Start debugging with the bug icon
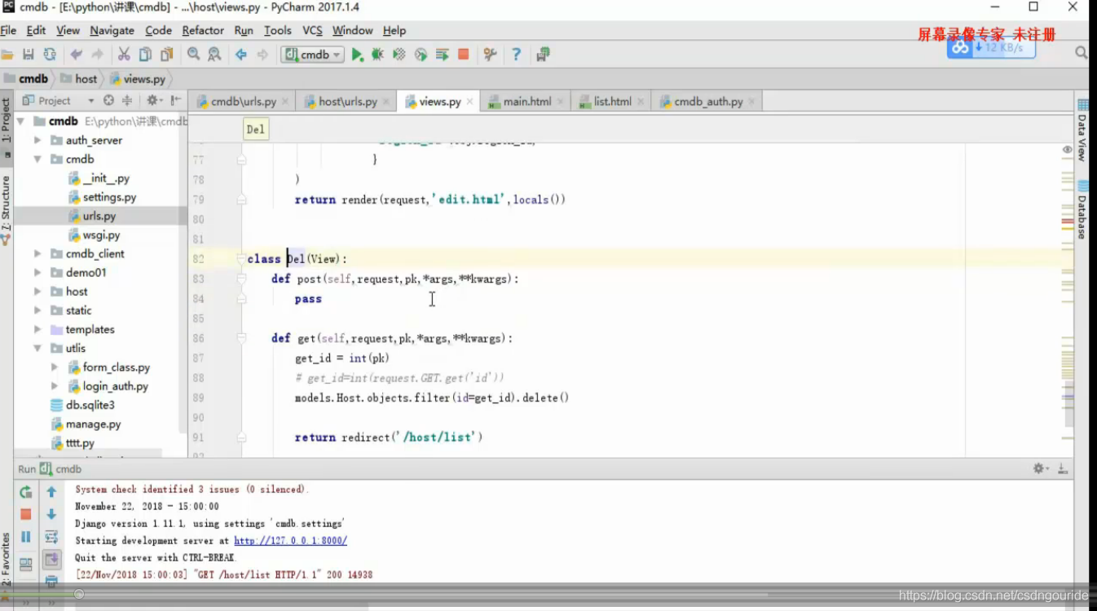This screenshot has width=1097, height=611. click(377, 55)
